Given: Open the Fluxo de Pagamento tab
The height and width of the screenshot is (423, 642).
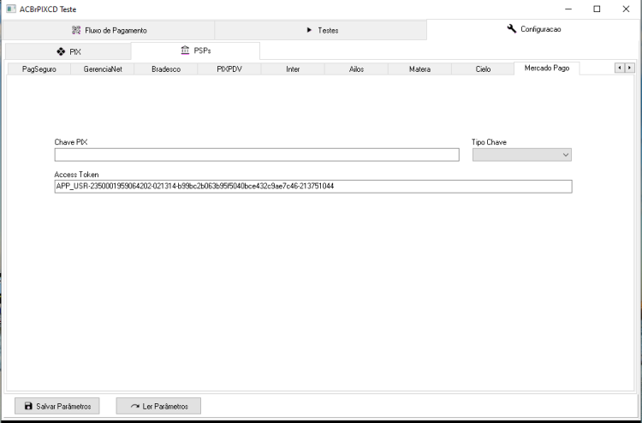Looking at the screenshot, I should (109, 30).
